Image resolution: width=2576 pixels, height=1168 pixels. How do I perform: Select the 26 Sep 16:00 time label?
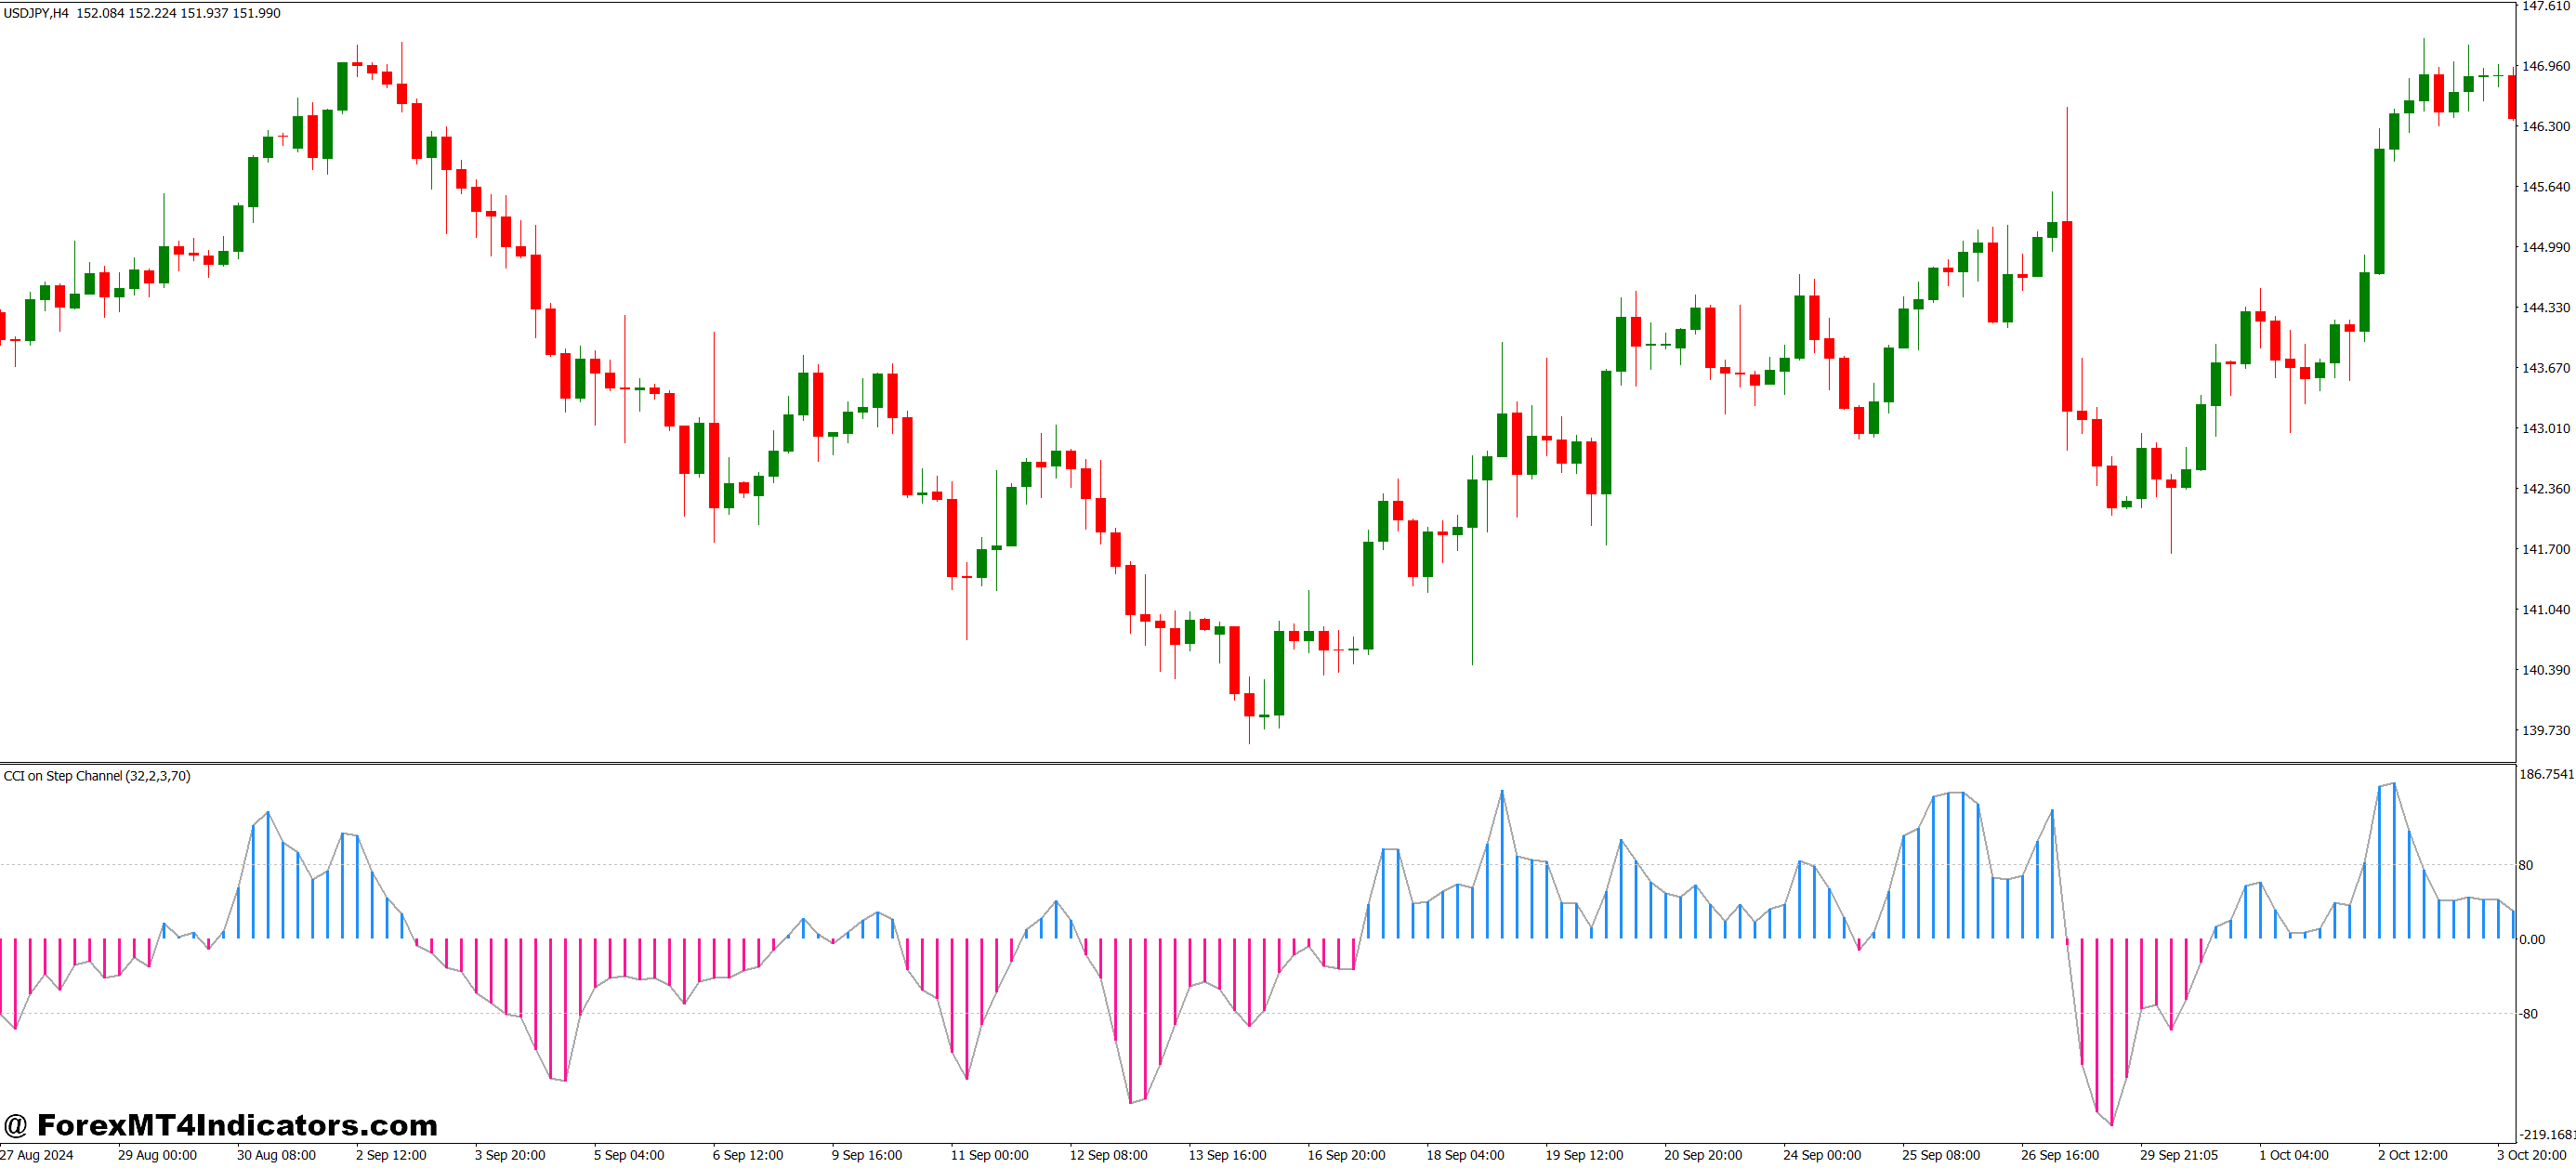[x=2059, y=1155]
